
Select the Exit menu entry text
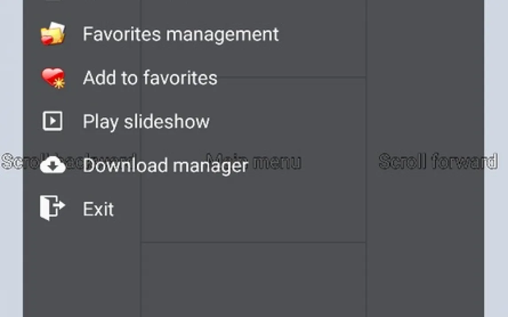(x=98, y=209)
